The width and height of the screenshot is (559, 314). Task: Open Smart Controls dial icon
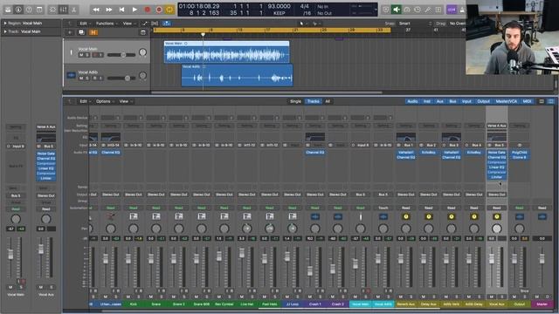[52, 10]
